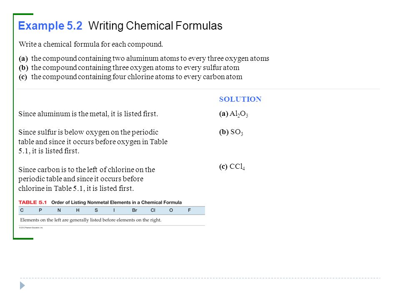Viewport: 400px width, 300px height.
Task: Click the aluminum is the metal explanation
Action: tap(88, 114)
